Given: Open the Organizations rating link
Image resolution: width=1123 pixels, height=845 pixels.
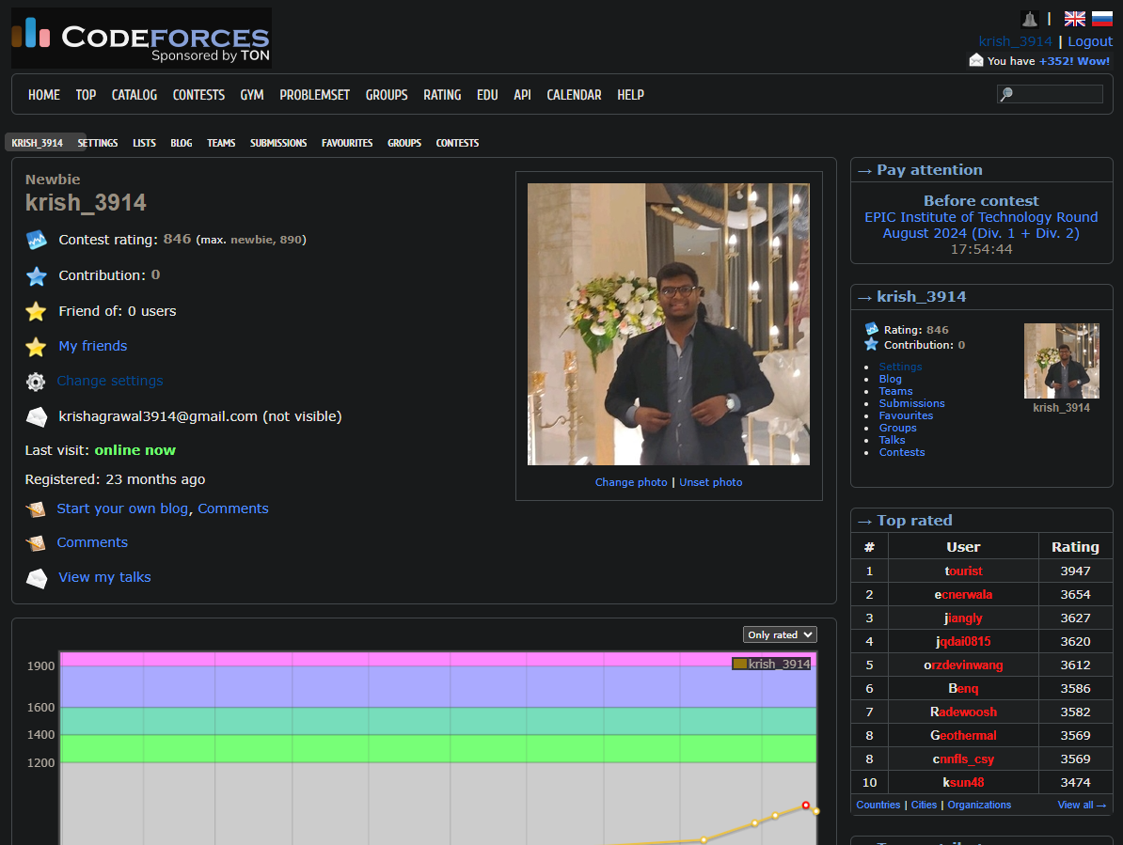Looking at the screenshot, I should coord(979,805).
